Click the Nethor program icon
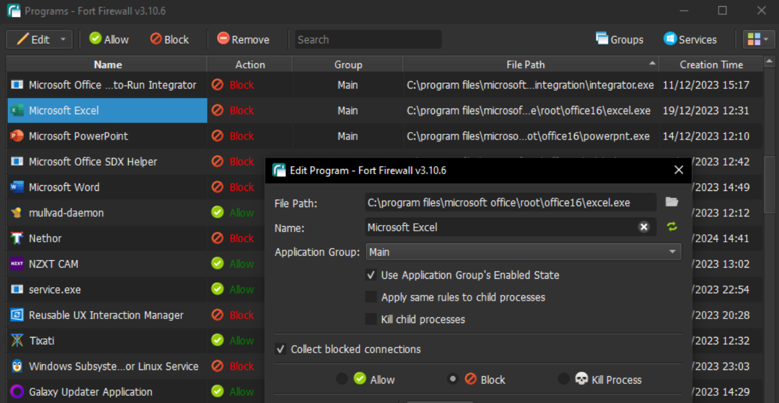The image size is (779, 403). pyautogui.click(x=17, y=238)
